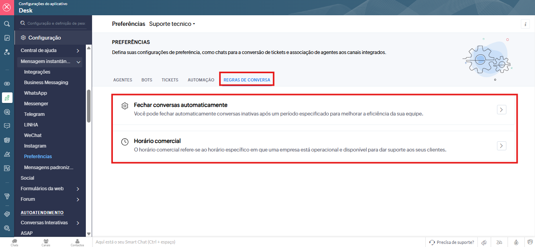Click the highlighted green messaging icon
This screenshot has height=247, width=535.
pos(7,98)
